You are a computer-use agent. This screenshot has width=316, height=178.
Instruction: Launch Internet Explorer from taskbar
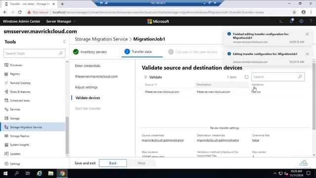click(x=39, y=174)
